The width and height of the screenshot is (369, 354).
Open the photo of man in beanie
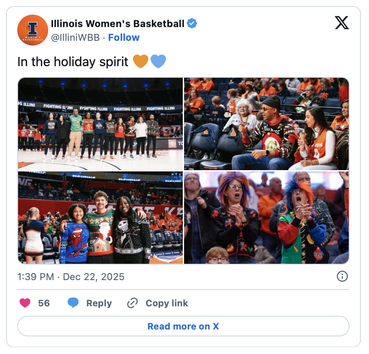click(x=267, y=124)
